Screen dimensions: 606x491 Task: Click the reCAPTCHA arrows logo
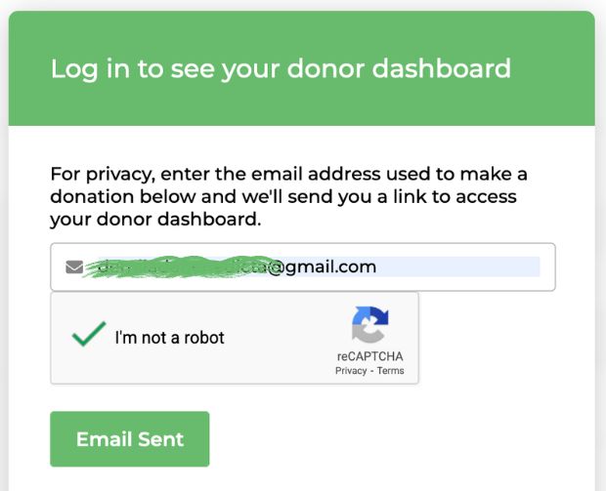pos(368,326)
